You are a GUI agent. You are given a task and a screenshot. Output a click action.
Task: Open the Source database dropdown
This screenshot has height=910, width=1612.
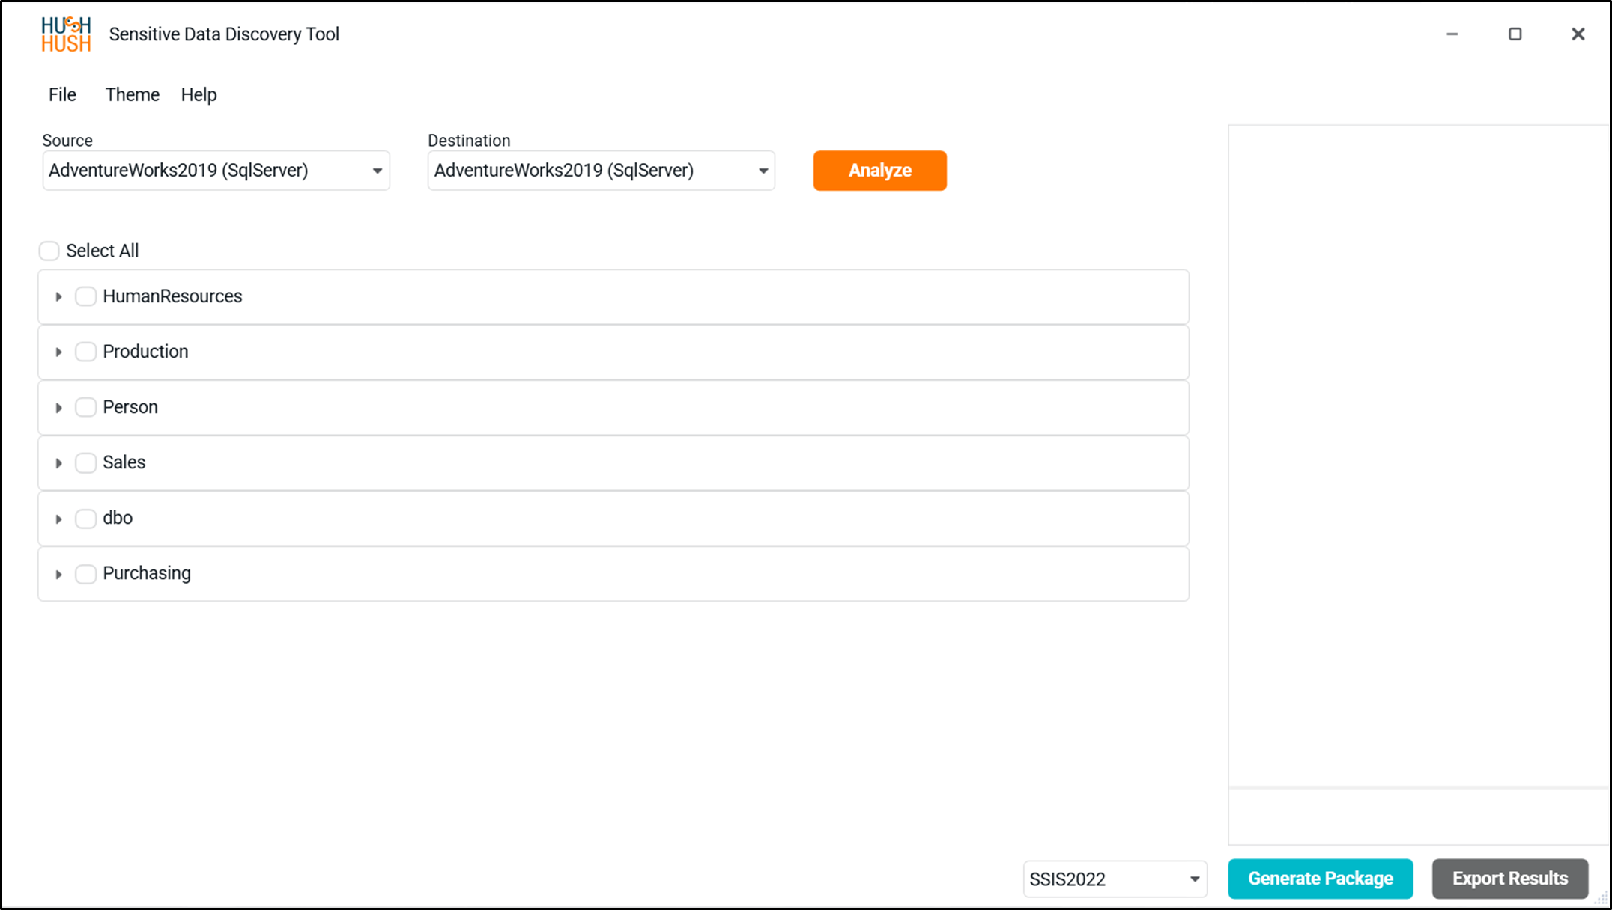click(x=216, y=171)
